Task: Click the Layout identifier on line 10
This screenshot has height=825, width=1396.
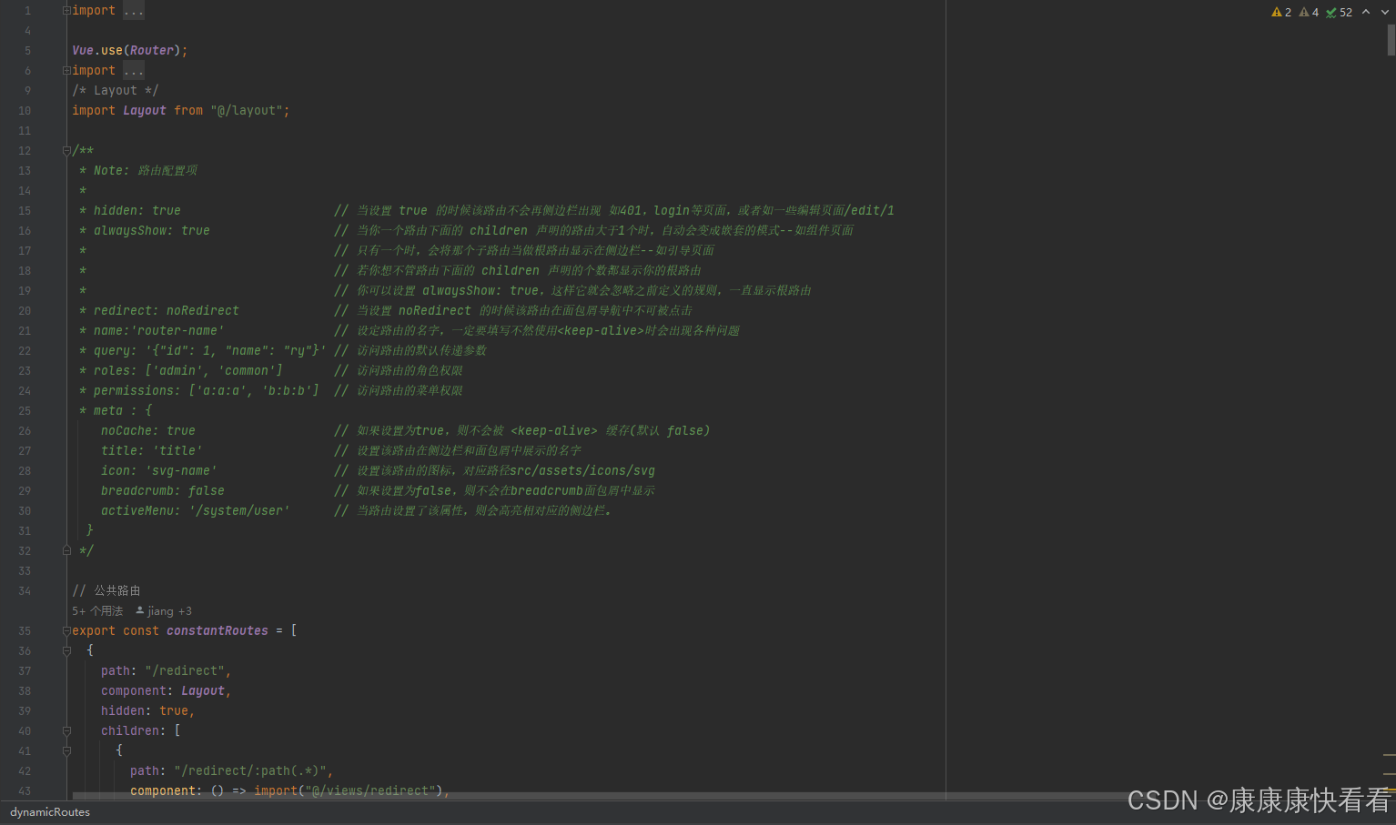Action: coord(145,111)
